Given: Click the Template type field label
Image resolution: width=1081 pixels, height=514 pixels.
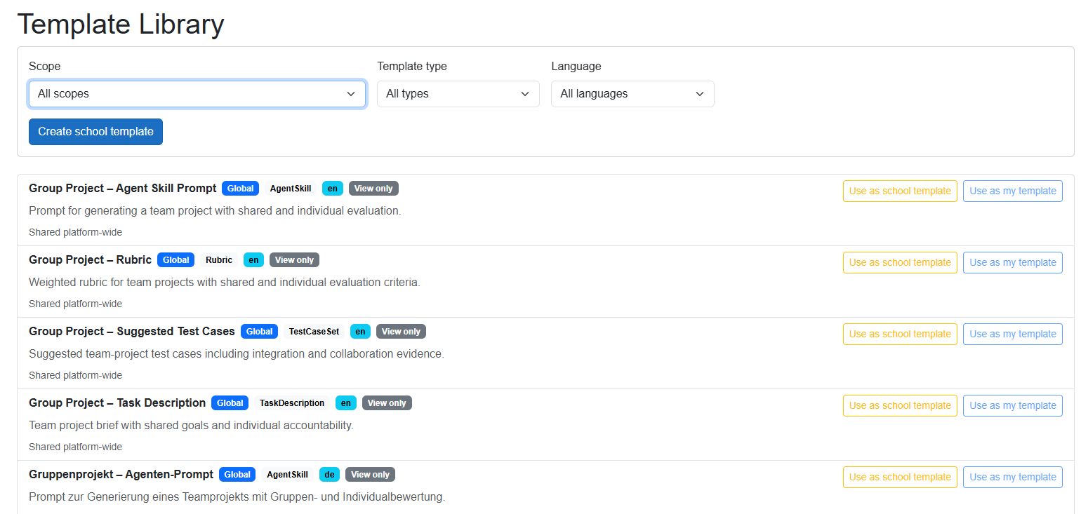Looking at the screenshot, I should 412,67.
